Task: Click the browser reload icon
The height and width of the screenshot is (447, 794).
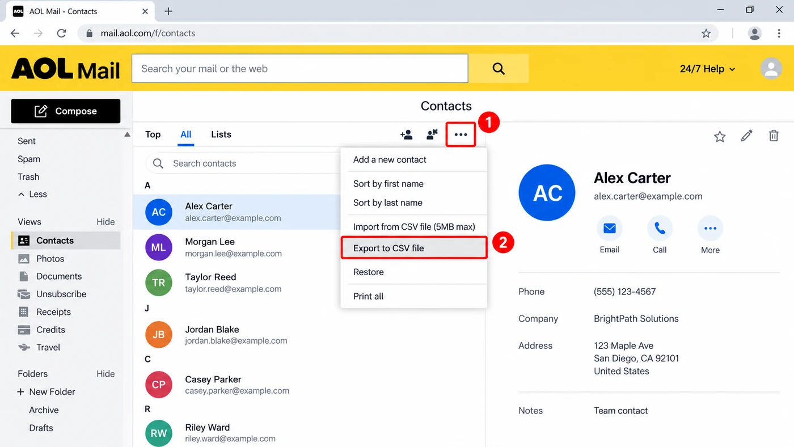Action: (61, 33)
